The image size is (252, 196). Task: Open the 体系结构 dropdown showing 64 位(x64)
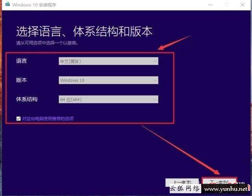coord(108,99)
